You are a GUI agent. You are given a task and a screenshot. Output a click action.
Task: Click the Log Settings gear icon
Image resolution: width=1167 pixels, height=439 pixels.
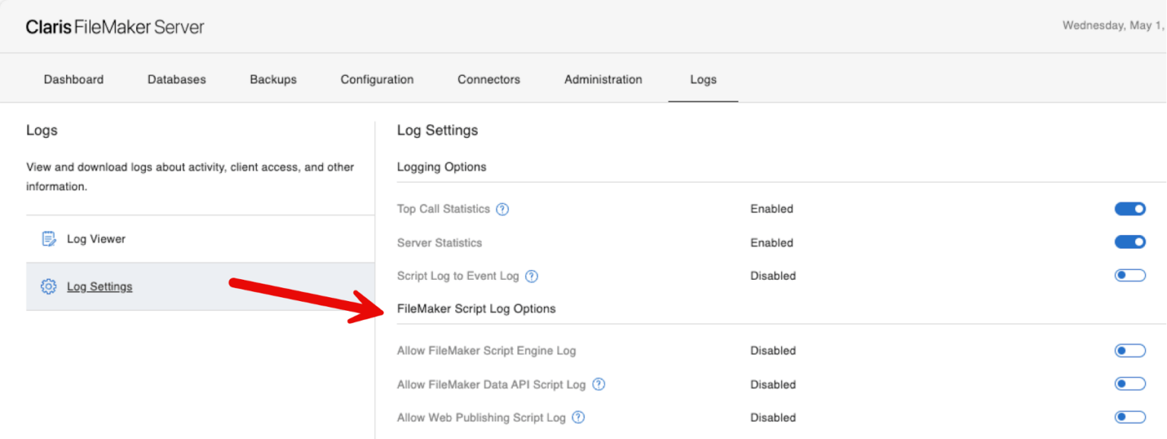pos(48,287)
